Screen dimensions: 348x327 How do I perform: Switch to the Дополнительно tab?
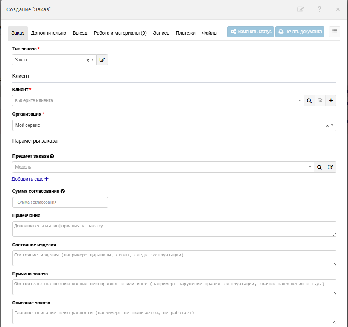(x=49, y=33)
